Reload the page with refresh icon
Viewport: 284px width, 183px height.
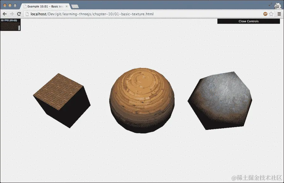click(x=19, y=14)
